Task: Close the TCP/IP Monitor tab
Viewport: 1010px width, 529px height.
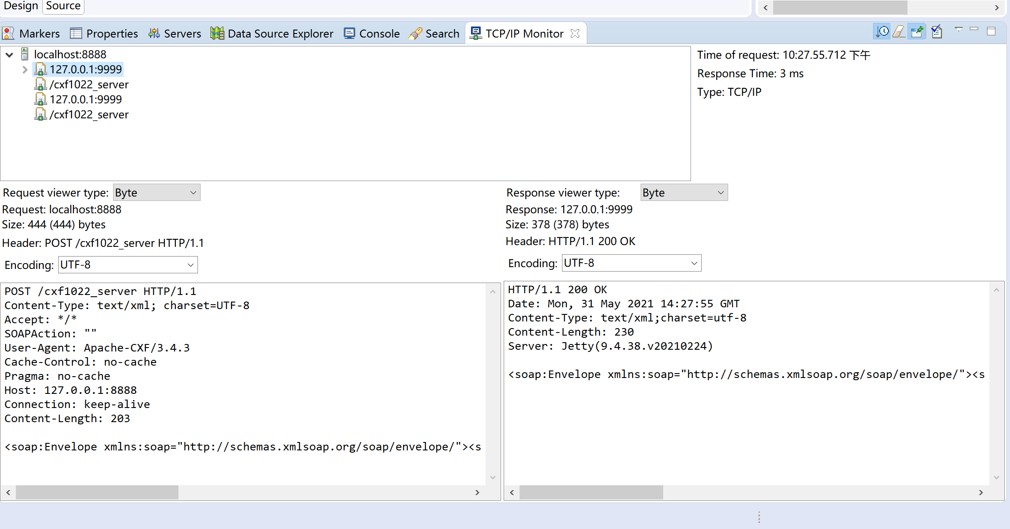Action: point(575,34)
